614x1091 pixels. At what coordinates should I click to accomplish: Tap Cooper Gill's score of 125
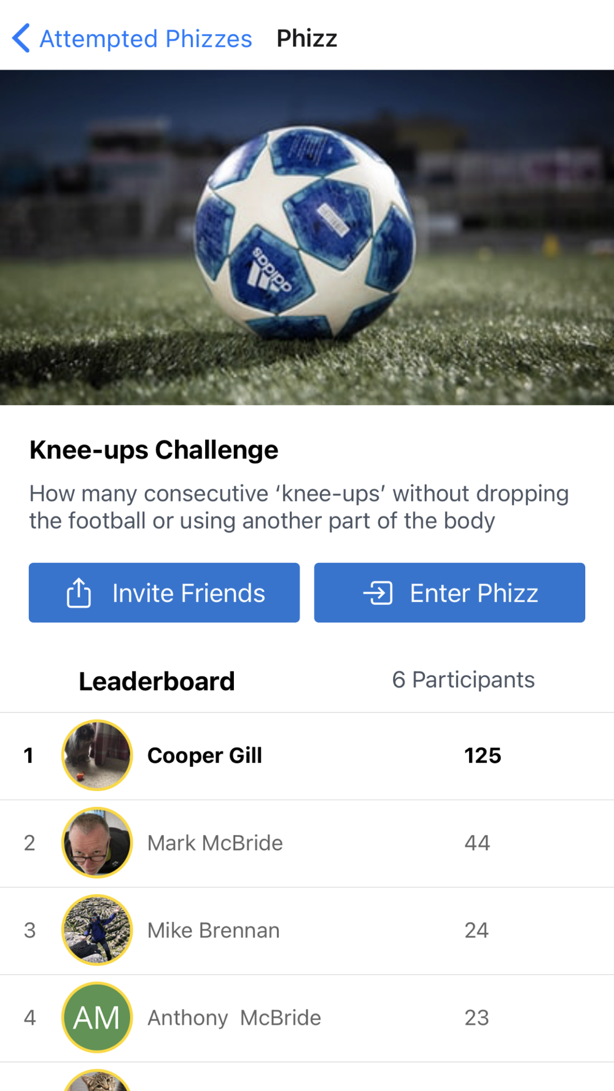coord(483,755)
